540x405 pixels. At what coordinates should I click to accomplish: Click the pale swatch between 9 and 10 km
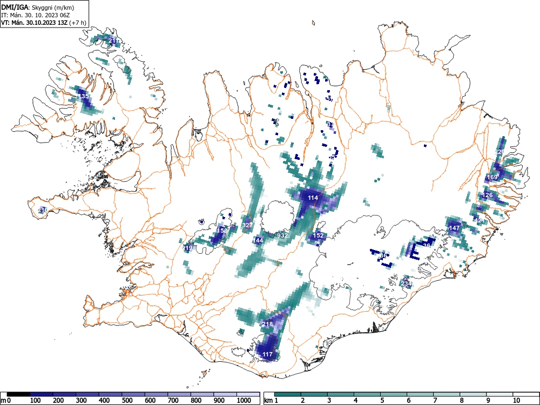point(500,394)
